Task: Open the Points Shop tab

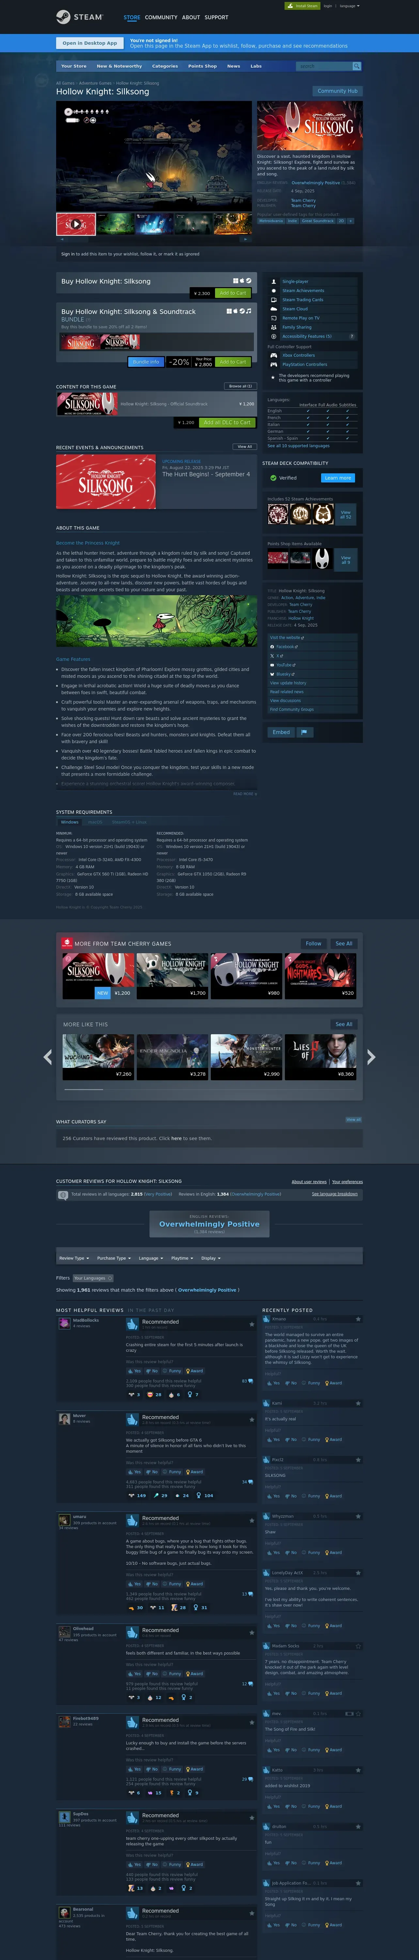Action: pos(202,66)
